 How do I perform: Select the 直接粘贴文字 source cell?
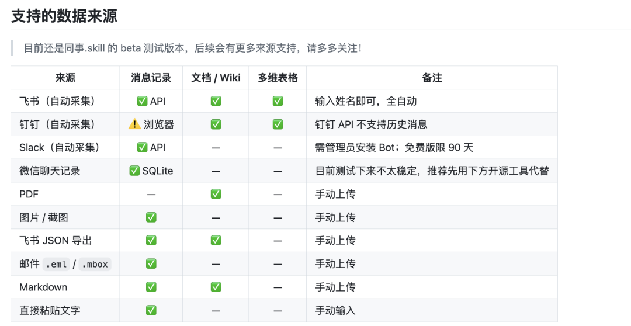click(x=65, y=310)
